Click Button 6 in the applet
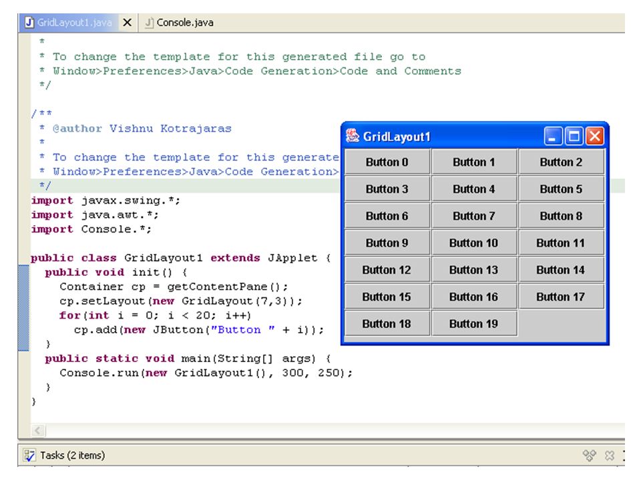The image size is (641, 481). (387, 216)
